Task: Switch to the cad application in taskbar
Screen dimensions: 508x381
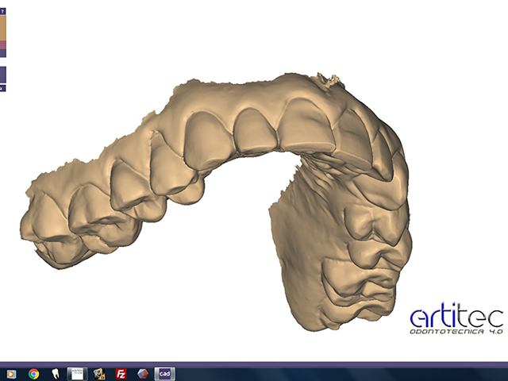Action: pyautogui.click(x=165, y=373)
